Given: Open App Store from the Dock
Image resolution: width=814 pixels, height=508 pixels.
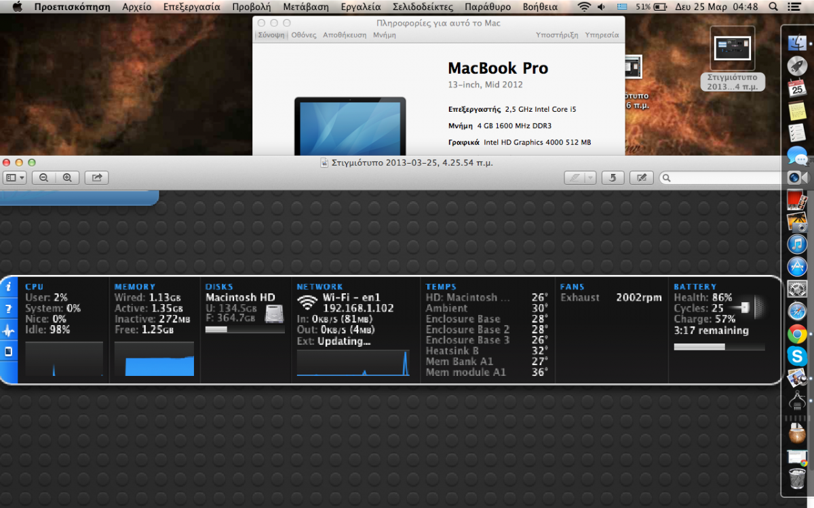Looking at the screenshot, I should click(797, 266).
